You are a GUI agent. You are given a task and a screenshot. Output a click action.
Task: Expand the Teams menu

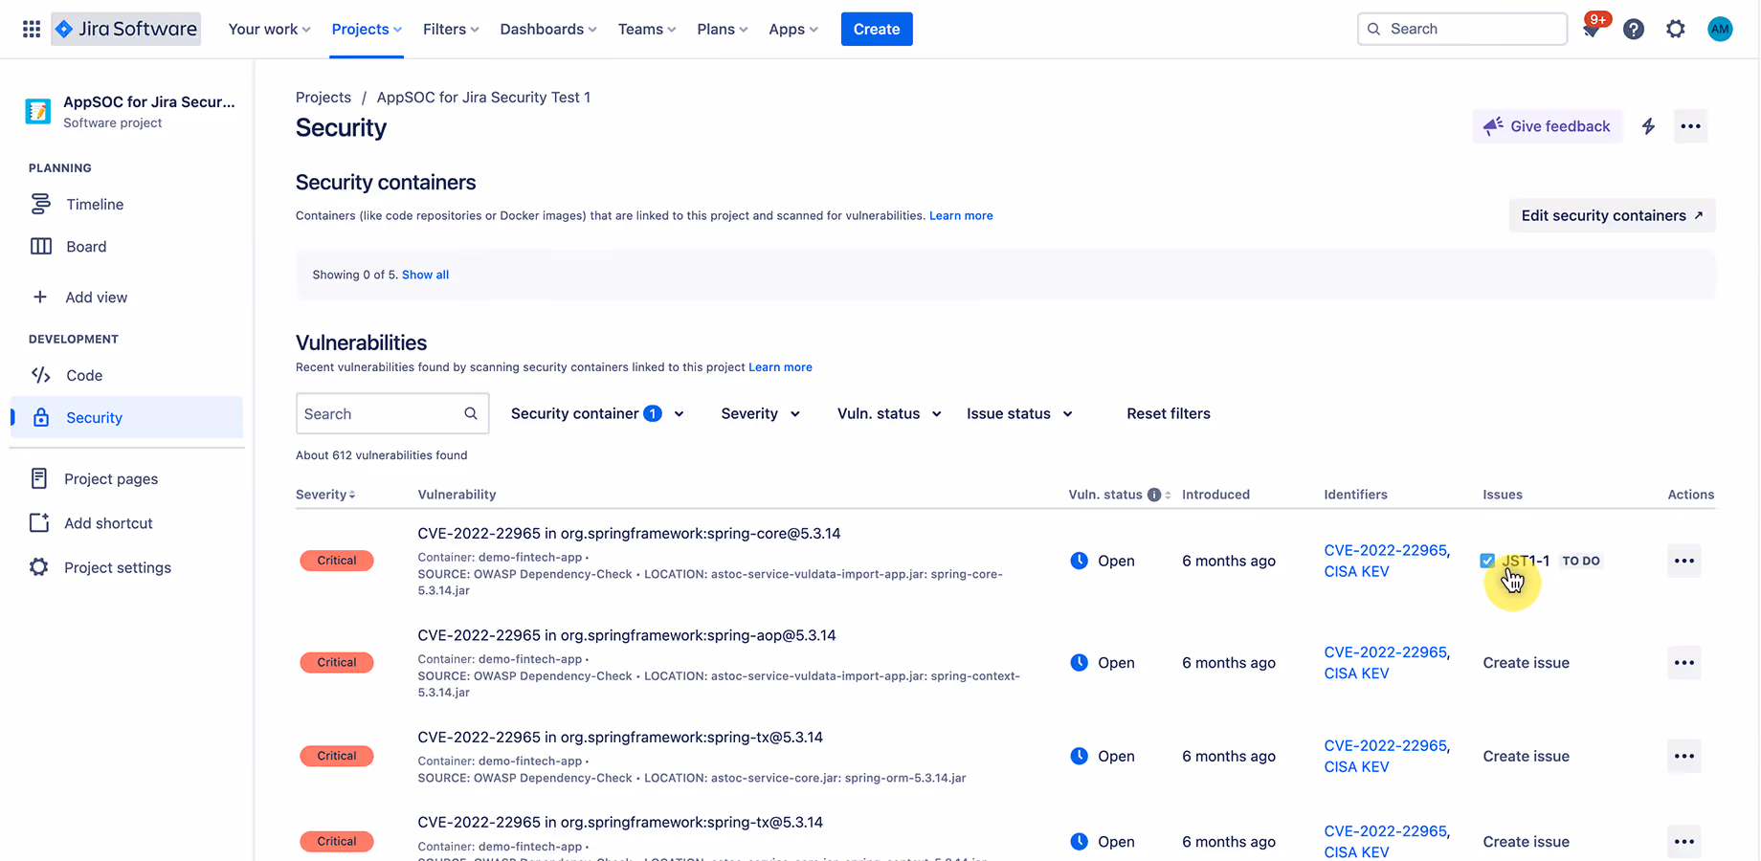click(x=647, y=29)
